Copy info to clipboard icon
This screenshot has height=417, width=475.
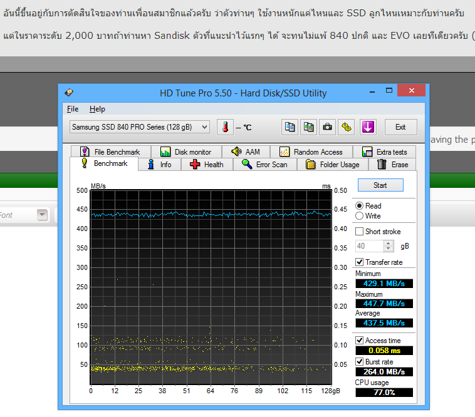click(x=290, y=127)
